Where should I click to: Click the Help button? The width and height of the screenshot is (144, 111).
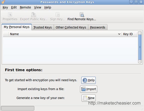coord(88,80)
